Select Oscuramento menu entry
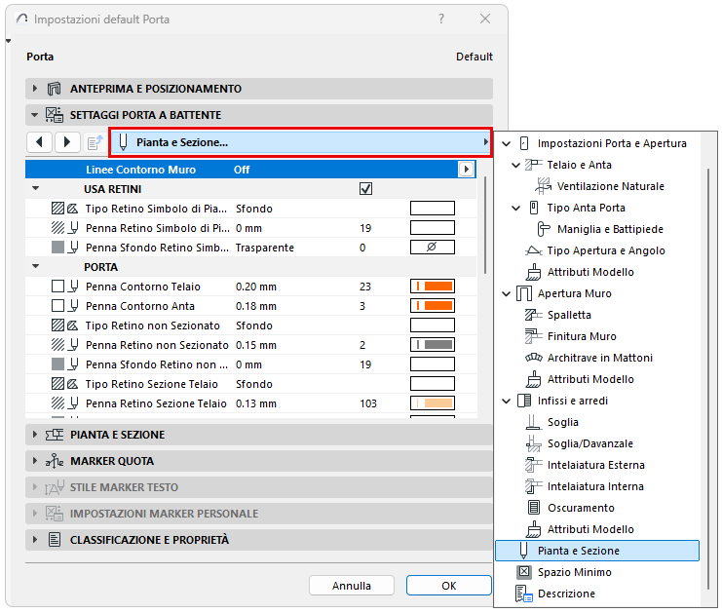 (581, 508)
